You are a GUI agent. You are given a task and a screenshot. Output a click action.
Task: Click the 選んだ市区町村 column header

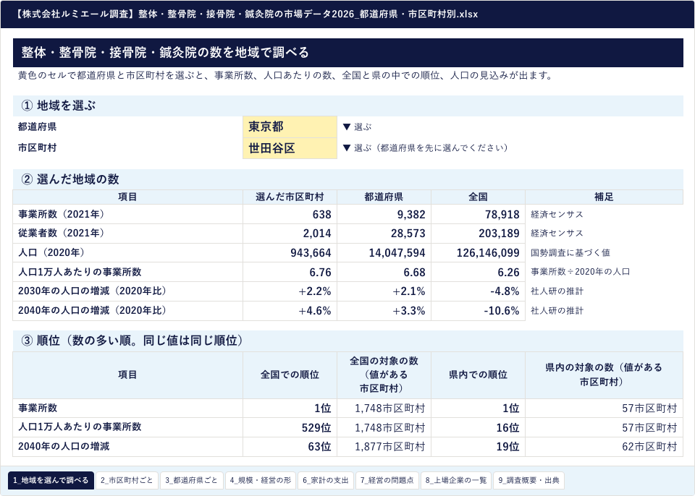pos(290,197)
